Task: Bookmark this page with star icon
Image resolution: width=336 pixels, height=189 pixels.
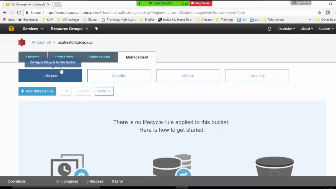Action: 319,12
